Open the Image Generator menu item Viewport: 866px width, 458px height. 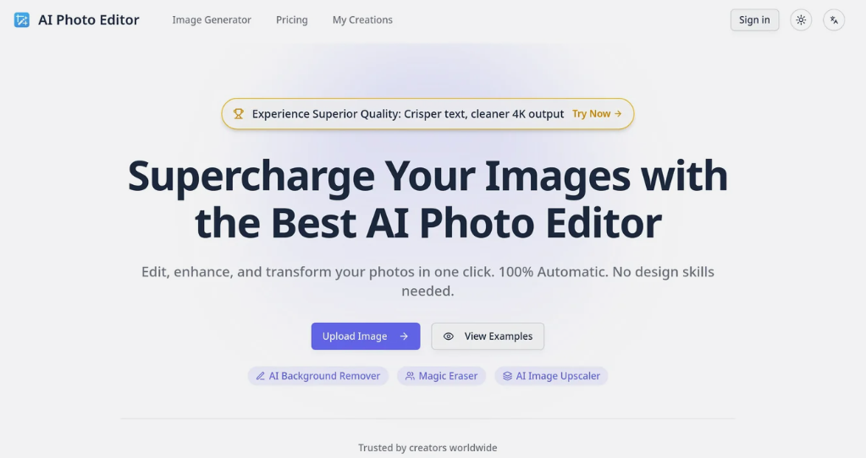[212, 20]
